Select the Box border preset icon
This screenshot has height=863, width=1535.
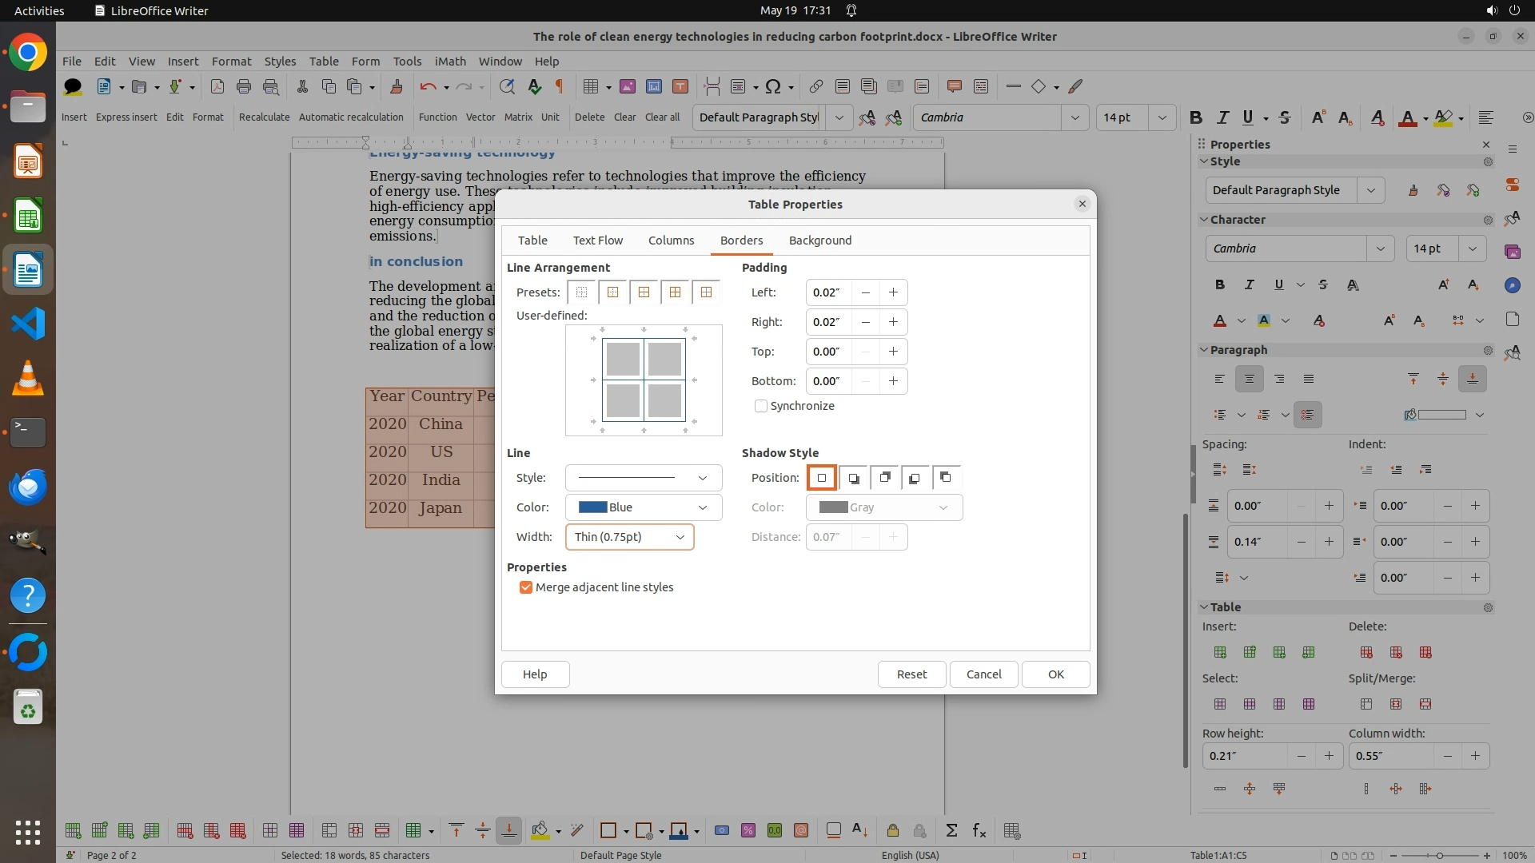click(x=613, y=292)
